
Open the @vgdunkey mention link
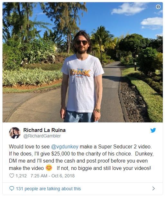pos(65,146)
